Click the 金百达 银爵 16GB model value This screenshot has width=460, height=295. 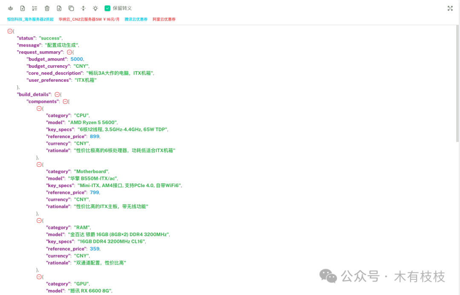click(x=118, y=234)
